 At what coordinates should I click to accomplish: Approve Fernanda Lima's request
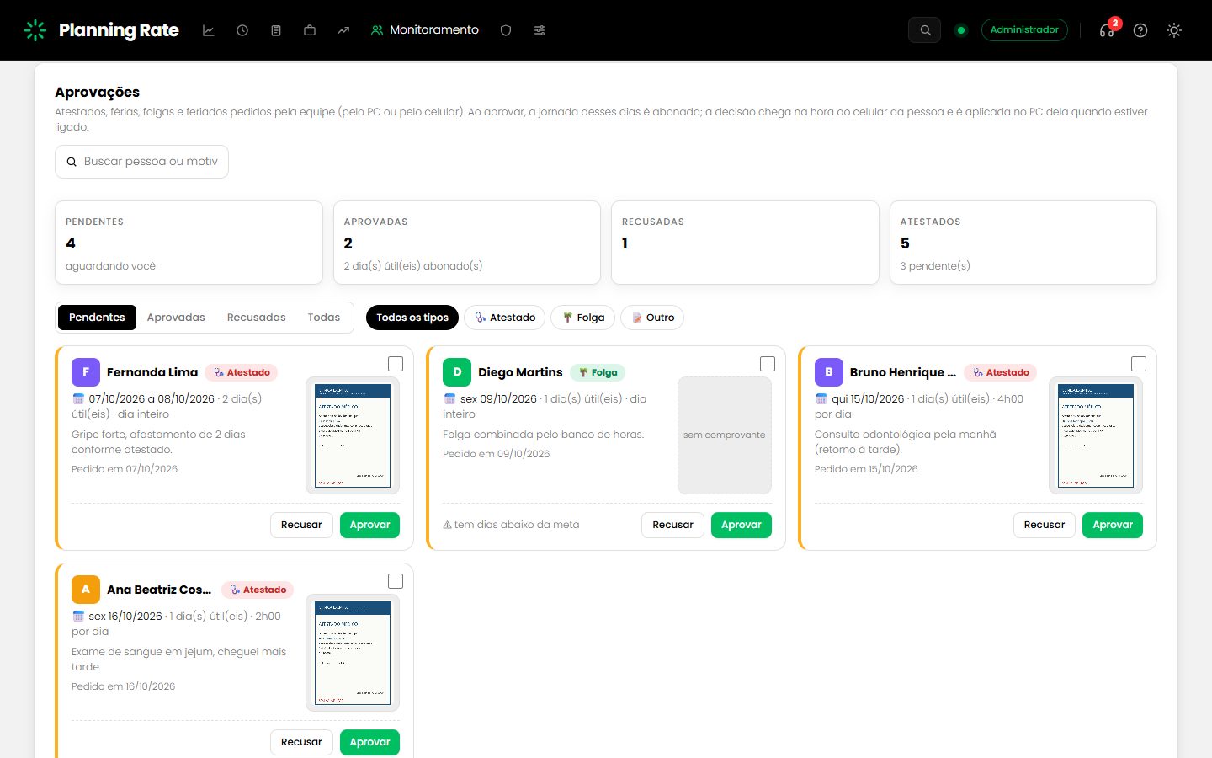tap(369, 525)
